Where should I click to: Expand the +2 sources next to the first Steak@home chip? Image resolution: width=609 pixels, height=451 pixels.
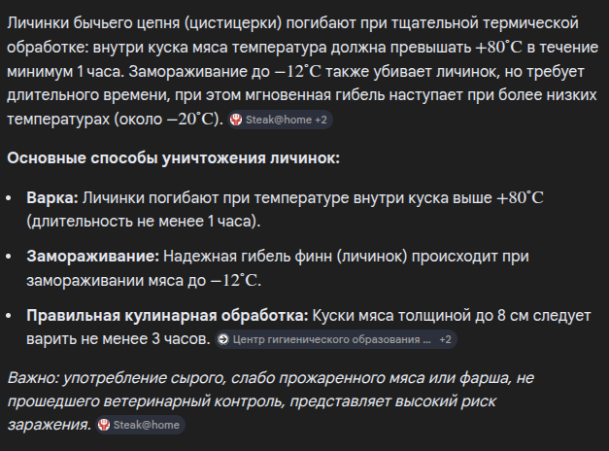click(321, 120)
